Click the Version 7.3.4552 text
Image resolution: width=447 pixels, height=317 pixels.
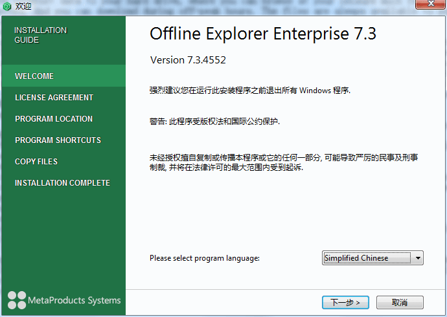click(188, 60)
